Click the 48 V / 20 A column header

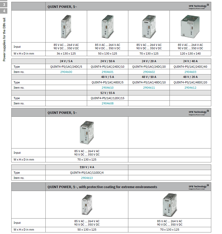(190, 77)
